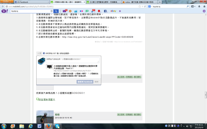Open the bookmarks menu dropdown
Viewport: 207px width, 129px height.
pos(193,6)
